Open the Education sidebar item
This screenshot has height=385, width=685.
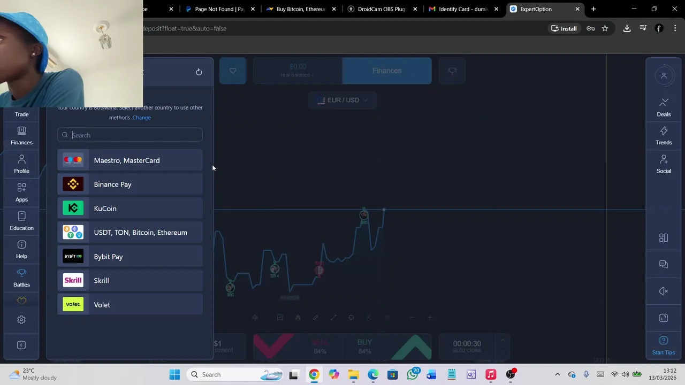point(21,221)
